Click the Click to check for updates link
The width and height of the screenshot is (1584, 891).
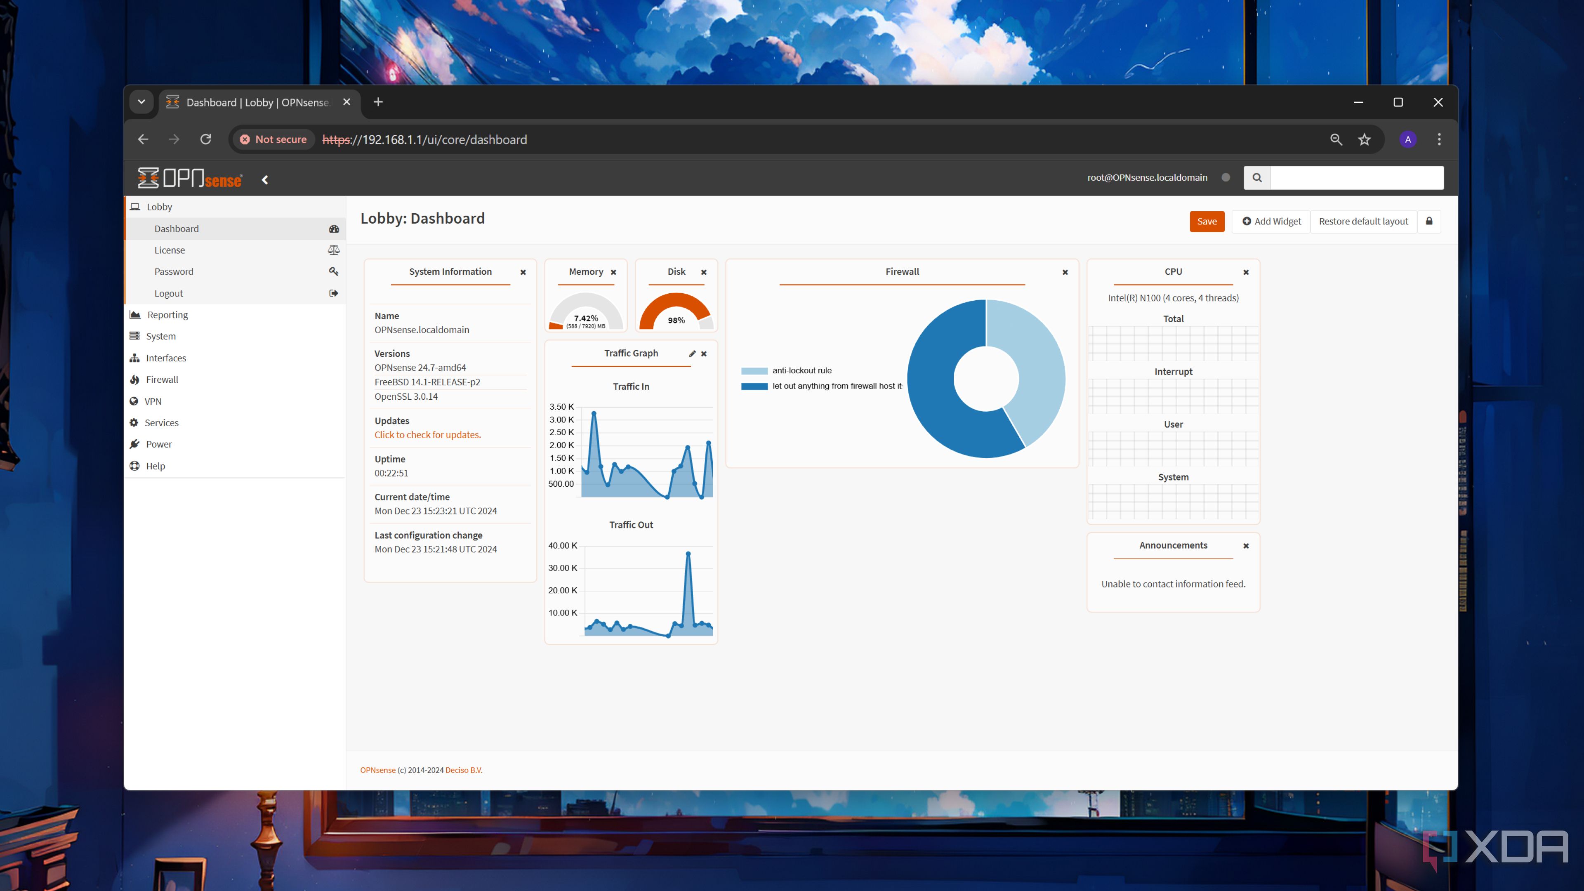point(427,434)
